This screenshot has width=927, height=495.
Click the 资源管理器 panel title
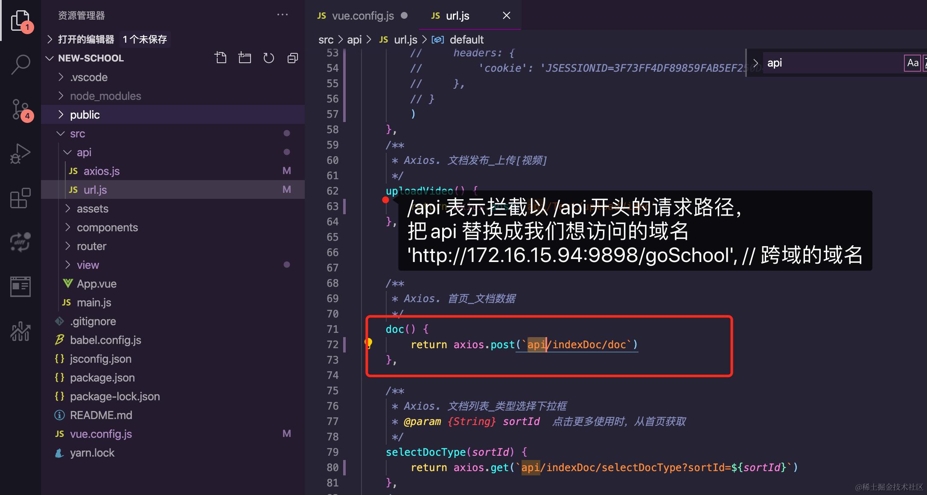tap(81, 15)
